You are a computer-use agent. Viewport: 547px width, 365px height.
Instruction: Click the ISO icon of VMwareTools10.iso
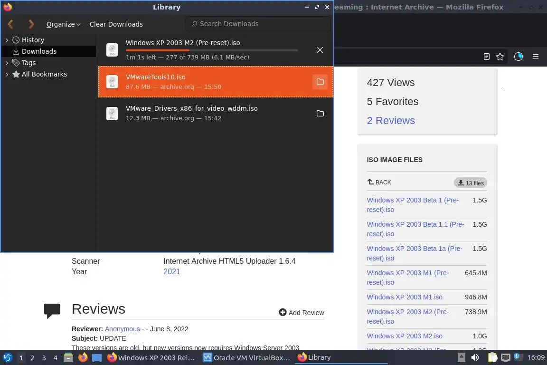click(x=112, y=82)
